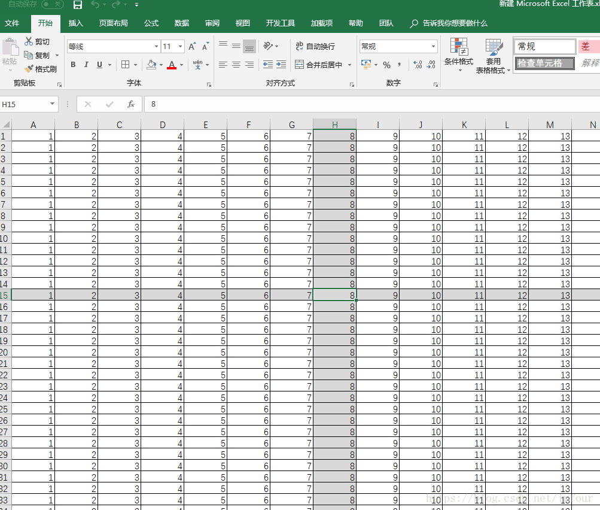
Task: Click the Center horizontally icon
Action: (236, 65)
